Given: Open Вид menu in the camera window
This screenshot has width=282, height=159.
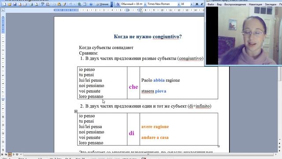Looking at the screenshot, I should click(219, 4).
